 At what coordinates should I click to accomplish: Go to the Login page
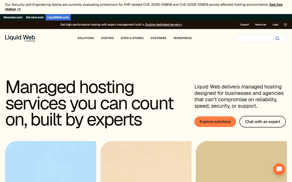pyautogui.click(x=275, y=25)
